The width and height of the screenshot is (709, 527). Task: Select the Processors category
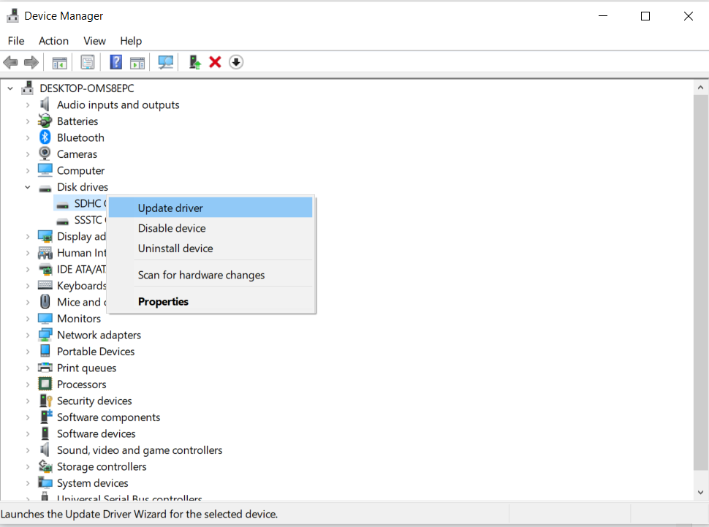click(x=82, y=384)
